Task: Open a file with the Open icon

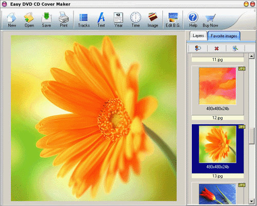Action: pyautogui.click(x=29, y=20)
